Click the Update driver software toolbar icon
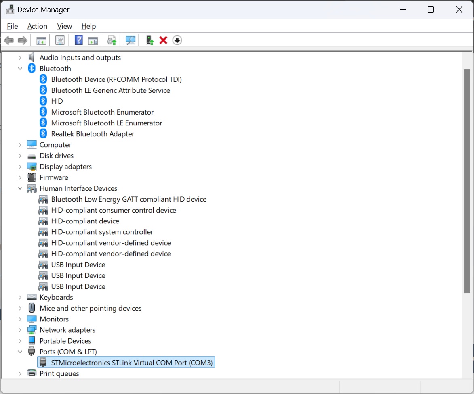This screenshot has height=394, width=474. (x=112, y=40)
